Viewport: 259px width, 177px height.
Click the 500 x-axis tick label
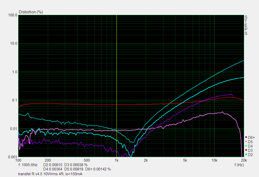(x=87, y=160)
